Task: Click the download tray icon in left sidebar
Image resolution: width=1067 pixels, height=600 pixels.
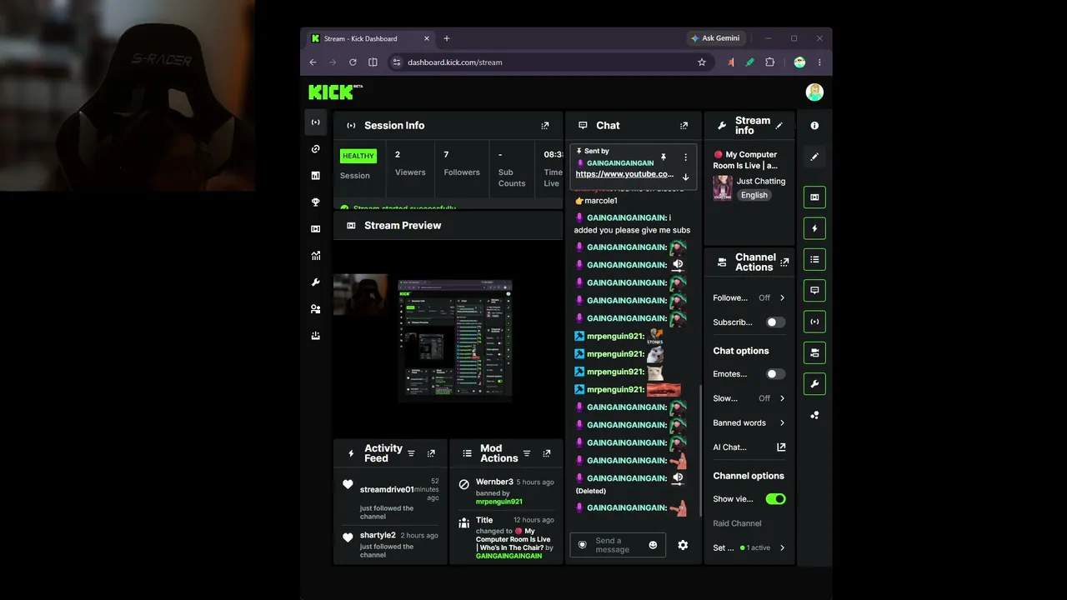Action: (x=315, y=336)
